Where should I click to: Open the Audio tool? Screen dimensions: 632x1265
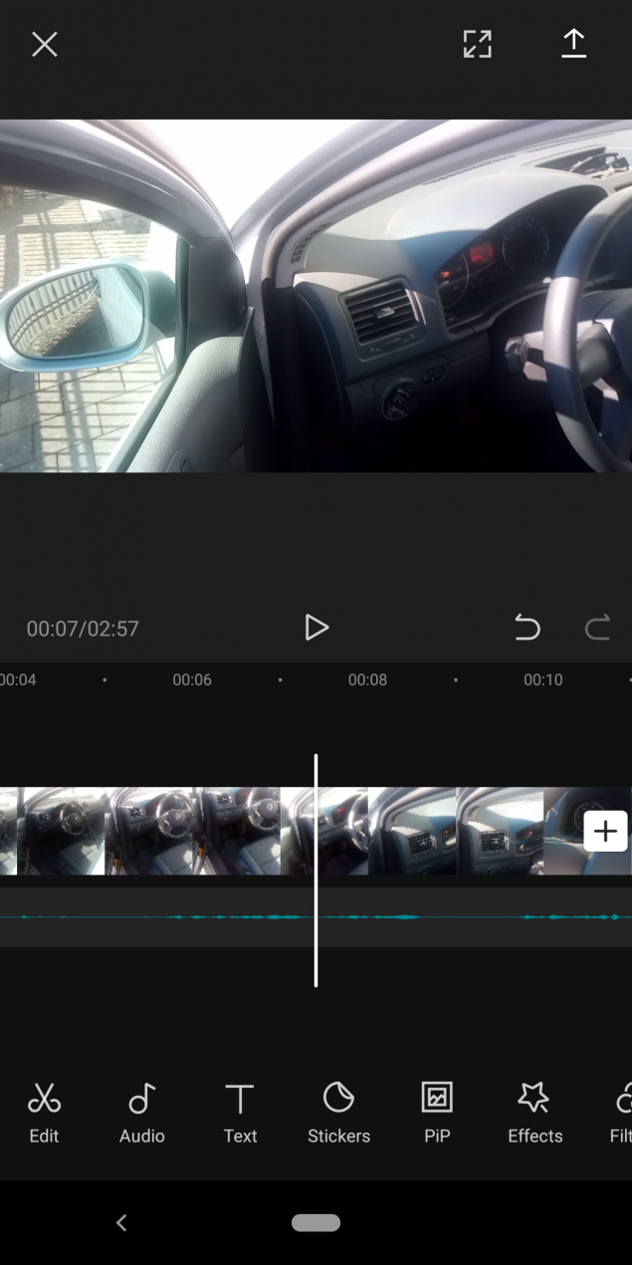coord(142,1114)
